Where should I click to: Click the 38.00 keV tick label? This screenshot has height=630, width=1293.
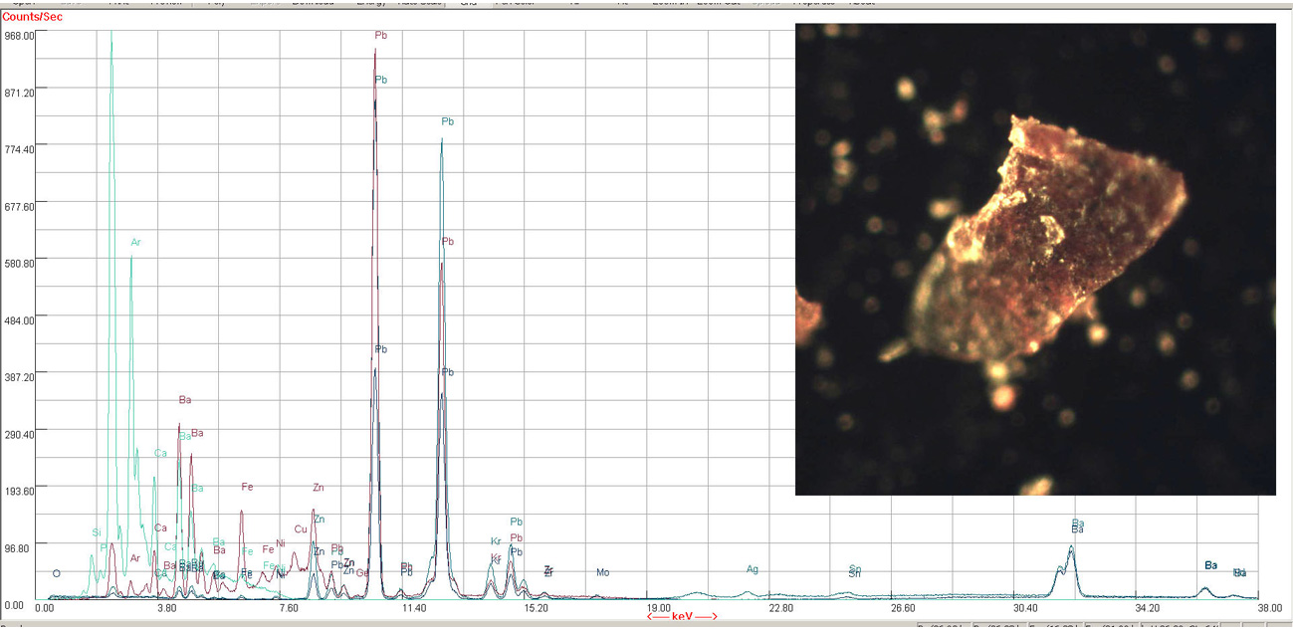point(1269,607)
